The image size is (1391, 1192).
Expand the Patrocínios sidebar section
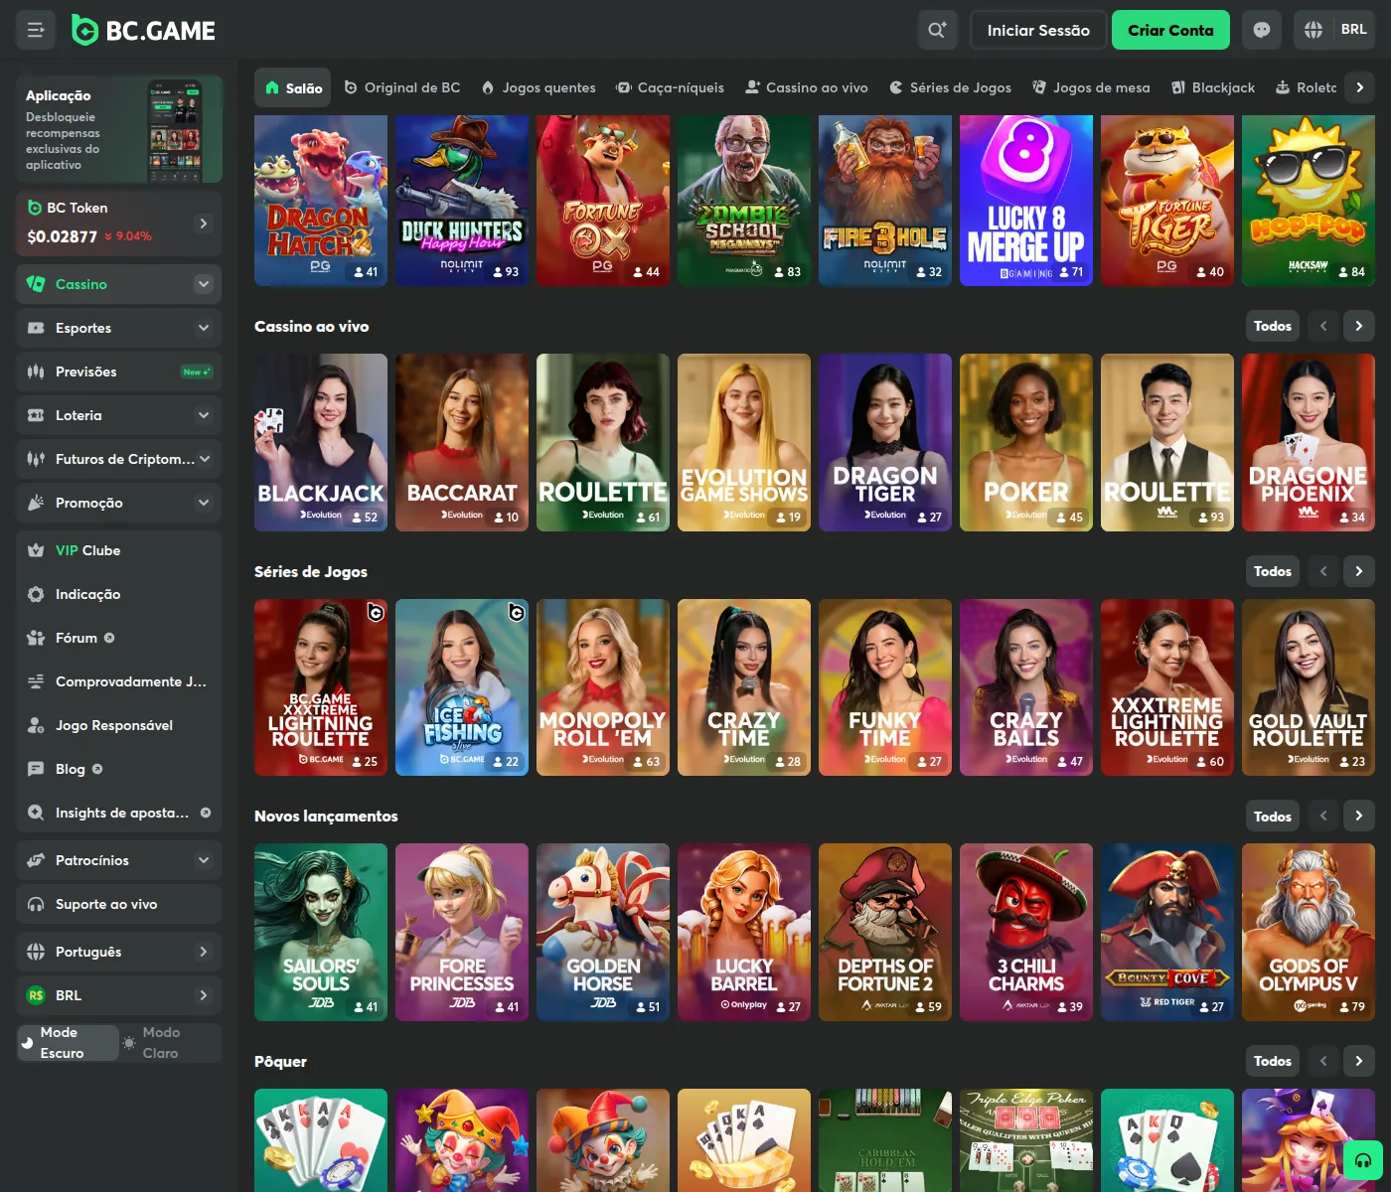click(204, 860)
